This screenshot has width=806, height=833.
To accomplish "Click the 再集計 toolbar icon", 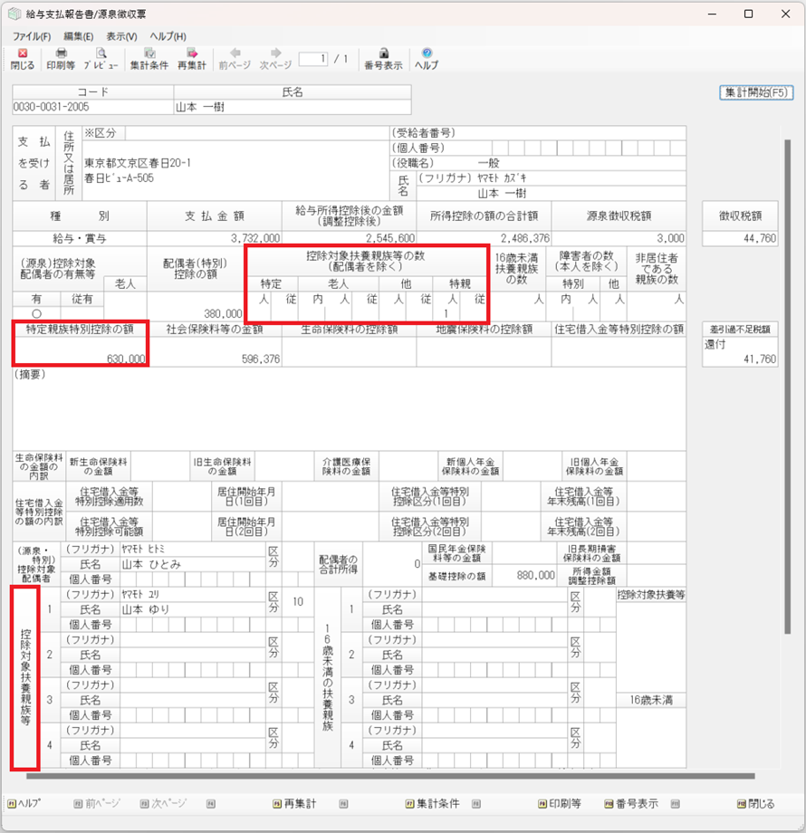I will coord(191,59).
